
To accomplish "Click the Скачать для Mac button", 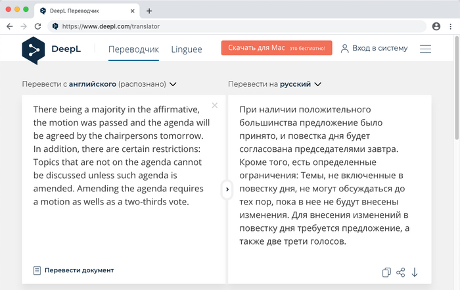I will click(x=276, y=49).
